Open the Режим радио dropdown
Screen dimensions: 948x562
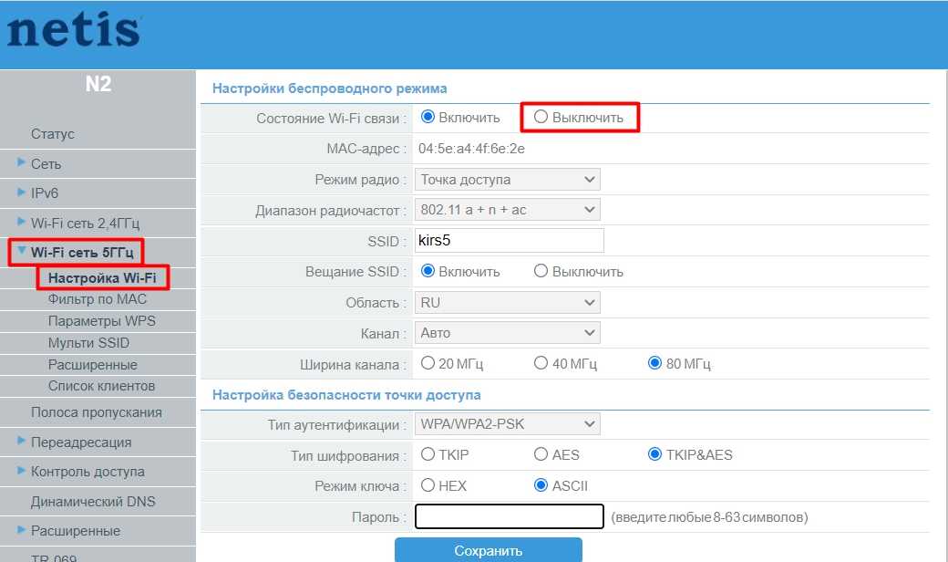click(508, 179)
